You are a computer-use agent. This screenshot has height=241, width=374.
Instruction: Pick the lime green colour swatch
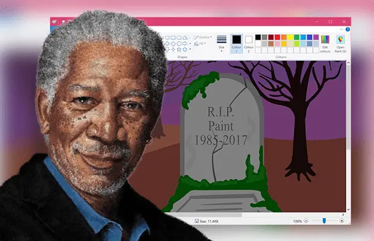[297, 44]
